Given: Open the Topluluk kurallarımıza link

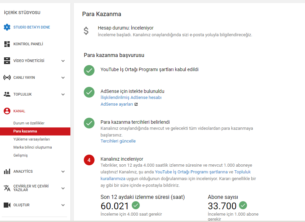Looking at the screenshot, I should (x=175, y=175).
